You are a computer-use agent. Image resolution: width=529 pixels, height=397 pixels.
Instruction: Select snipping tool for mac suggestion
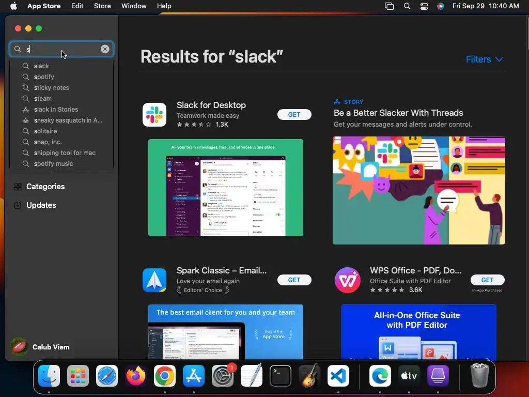pyautogui.click(x=61, y=152)
